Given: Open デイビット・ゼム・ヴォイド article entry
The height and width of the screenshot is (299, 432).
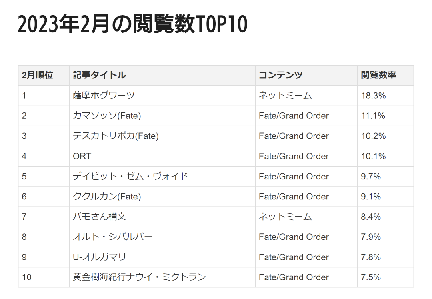Looking at the screenshot, I should 130,177.
